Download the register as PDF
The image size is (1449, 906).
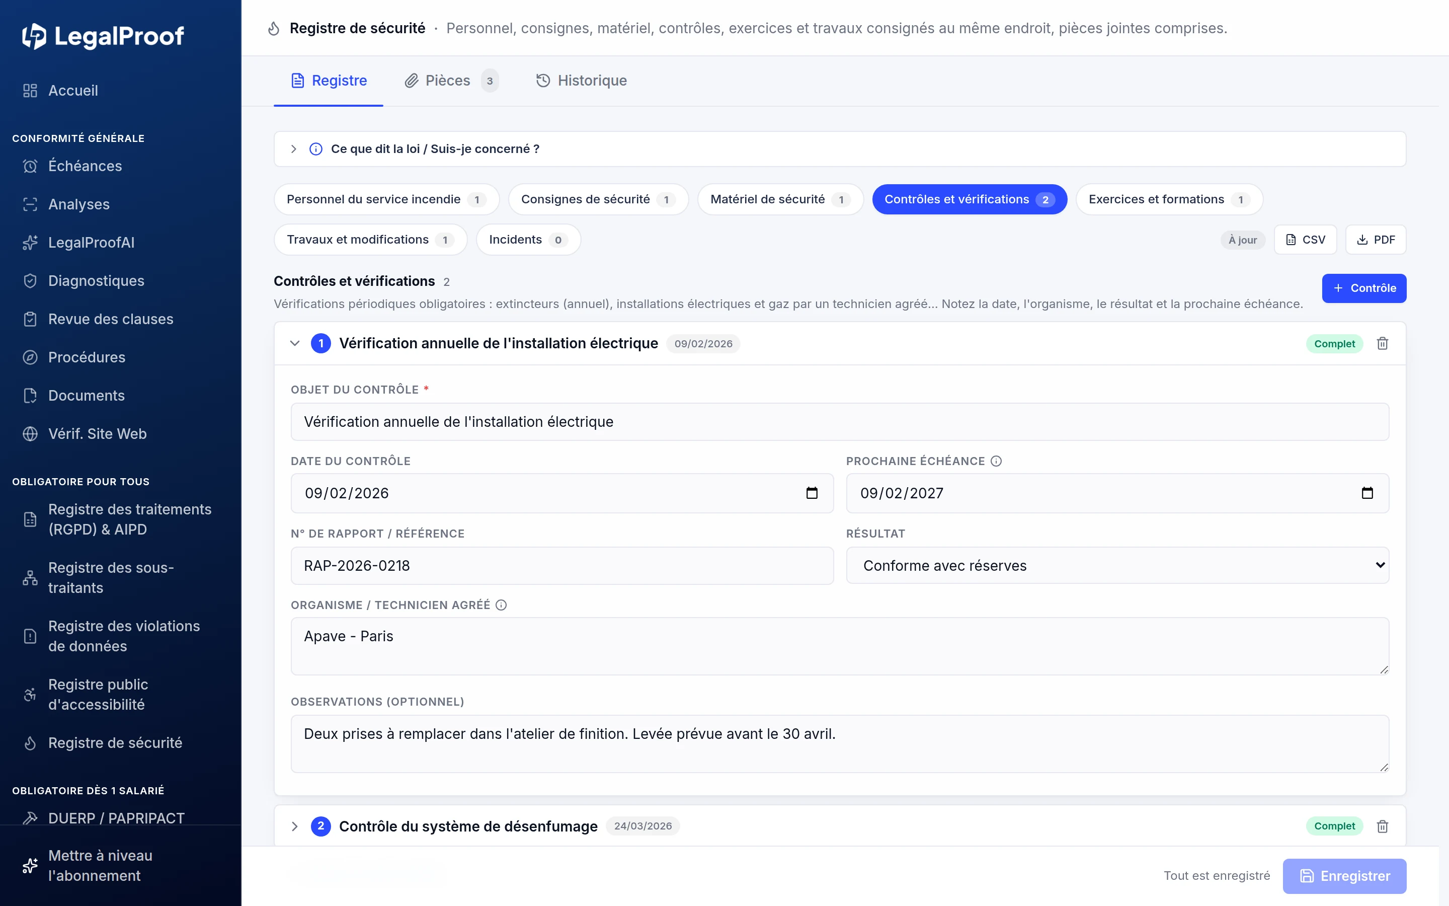(x=1376, y=240)
